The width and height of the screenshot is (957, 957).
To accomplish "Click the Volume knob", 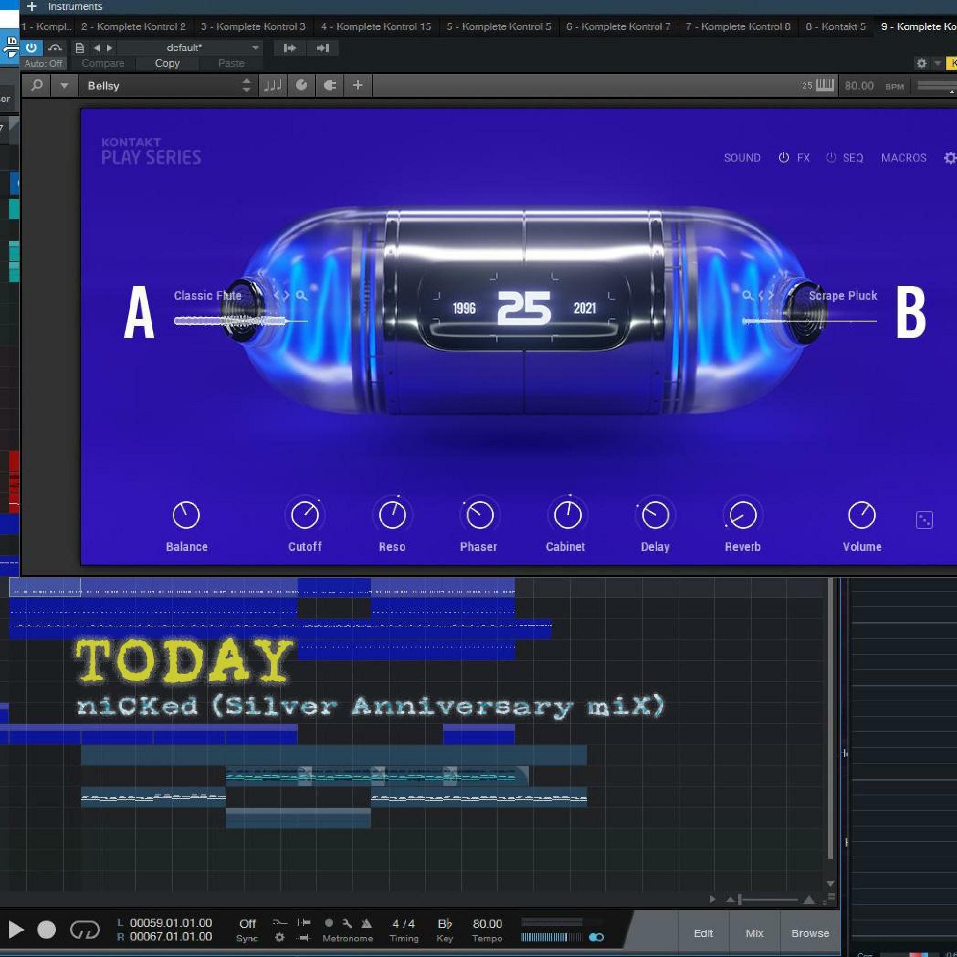I will click(862, 515).
